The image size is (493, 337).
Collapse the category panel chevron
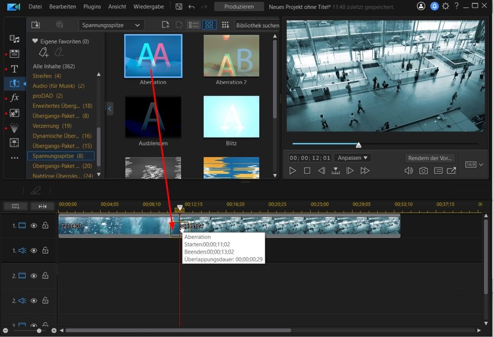110,109
